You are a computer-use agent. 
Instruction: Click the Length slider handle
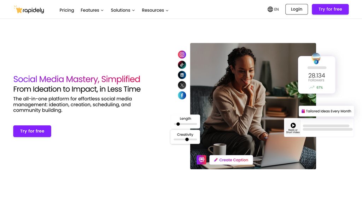178,124
